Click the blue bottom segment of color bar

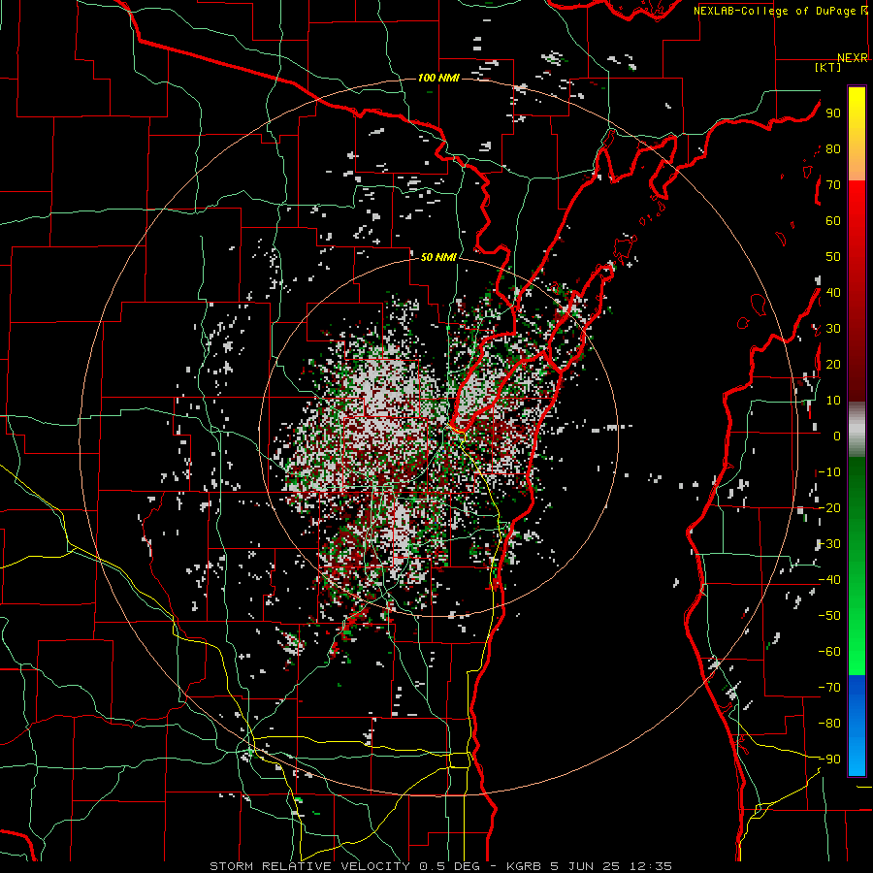click(x=857, y=726)
